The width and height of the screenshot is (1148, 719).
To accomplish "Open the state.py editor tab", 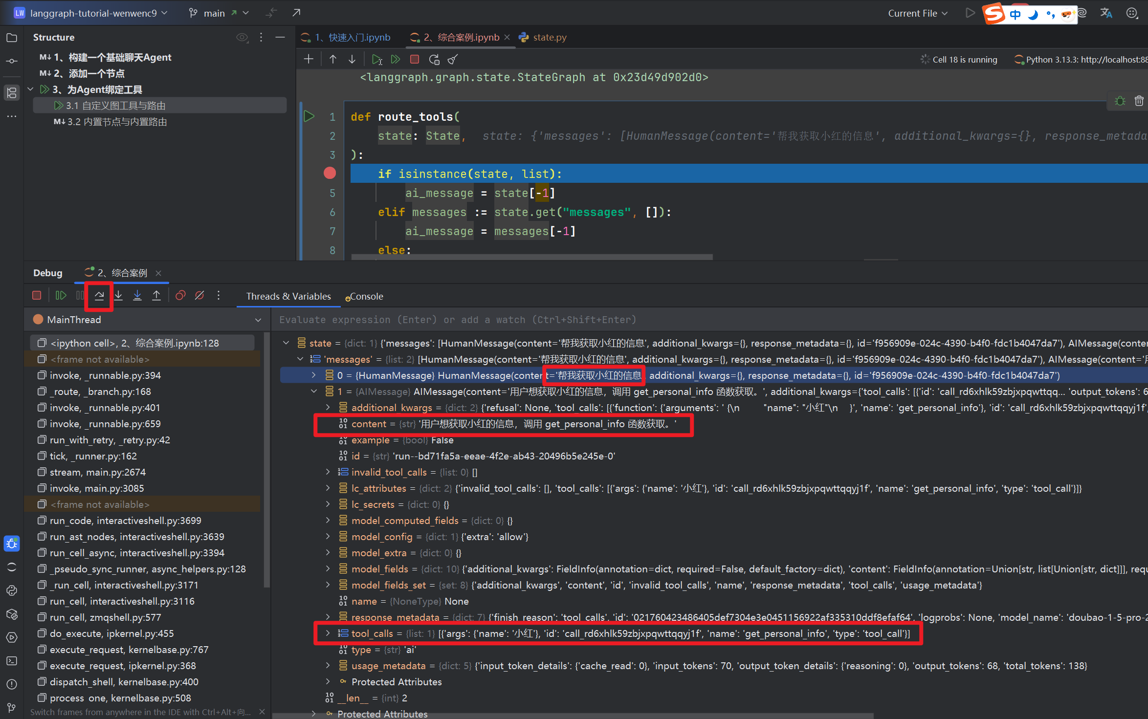I will [x=549, y=38].
